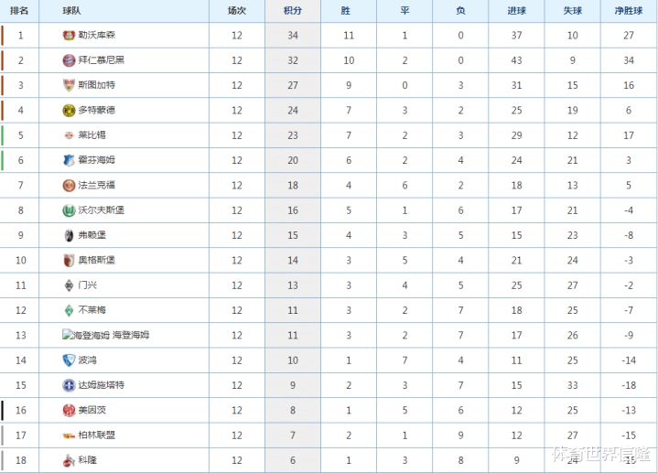658x473 pixels.
Task: Open the 法兰克福 team name link
Action: 96,185
